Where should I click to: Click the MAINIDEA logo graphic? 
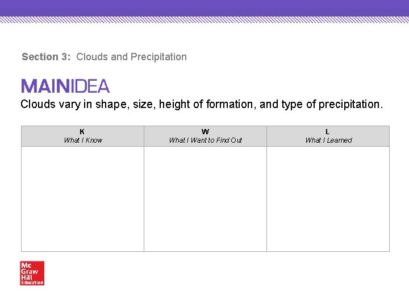65,86
